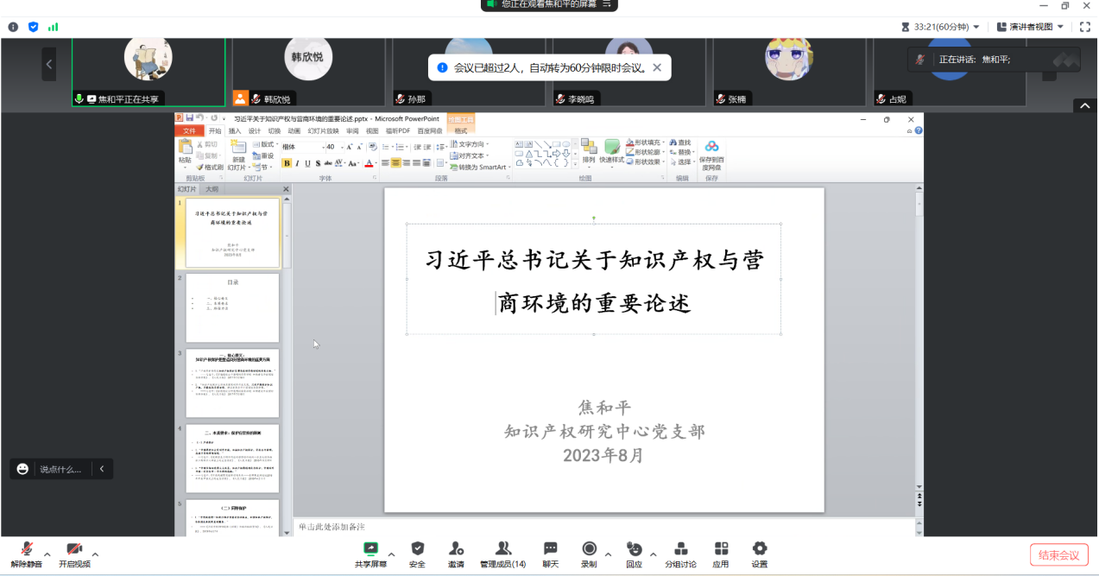Click 格式刷 format painter in PowerPoint
This screenshot has height=576, width=1099.
(x=209, y=168)
